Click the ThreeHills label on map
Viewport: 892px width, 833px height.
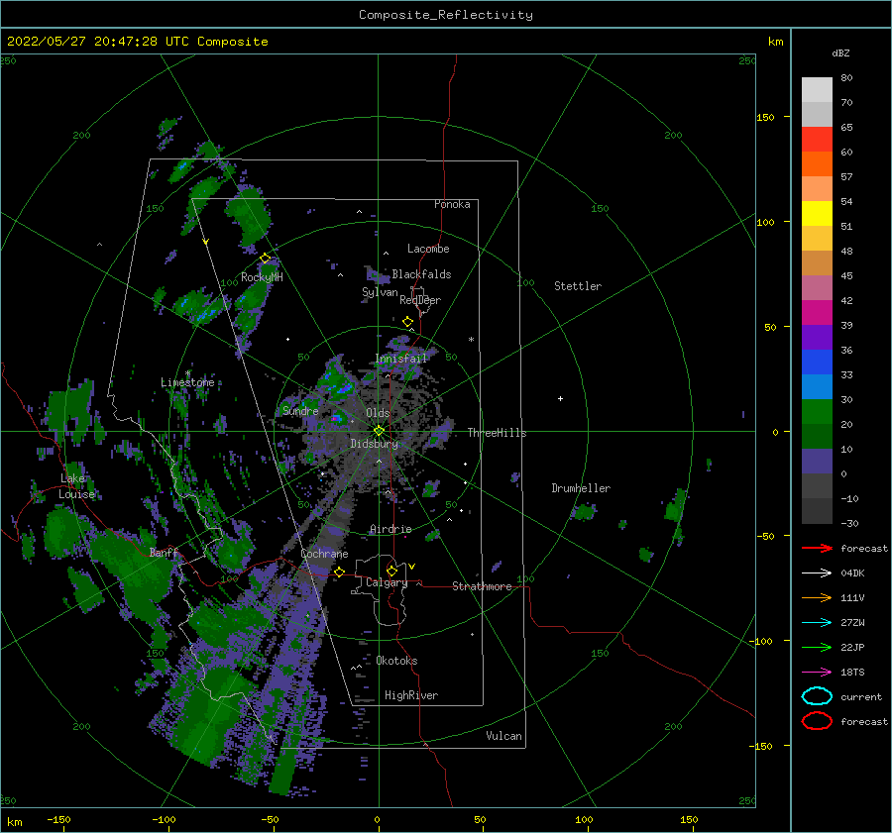click(497, 433)
